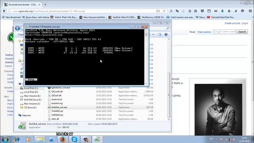Open the Windows Start menu
Viewport: 254px width, 143px height.
pos(5,139)
